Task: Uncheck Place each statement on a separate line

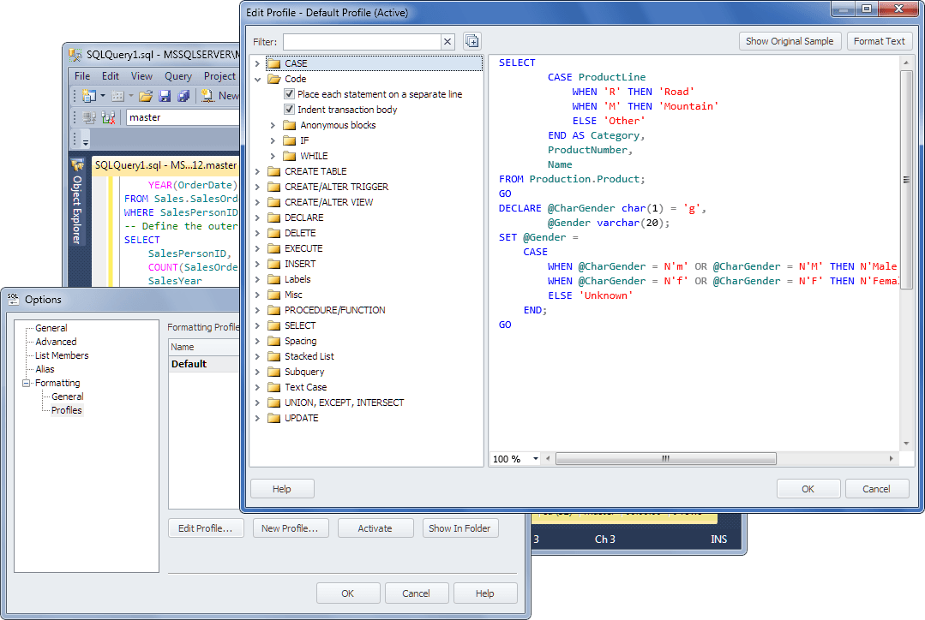Action: 290,94
